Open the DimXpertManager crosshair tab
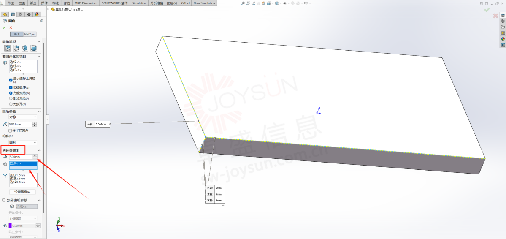506x239 pixels. pyautogui.click(x=29, y=14)
